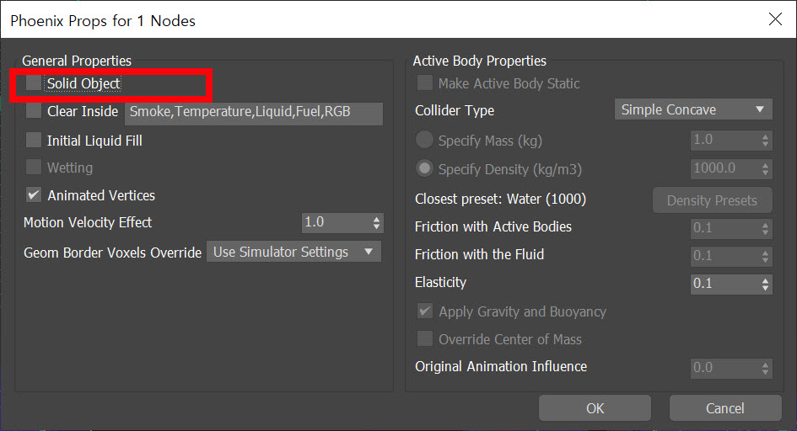Image resolution: width=797 pixels, height=431 pixels.
Task: Click the Active Body Properties group label
Action: point(479,61)
